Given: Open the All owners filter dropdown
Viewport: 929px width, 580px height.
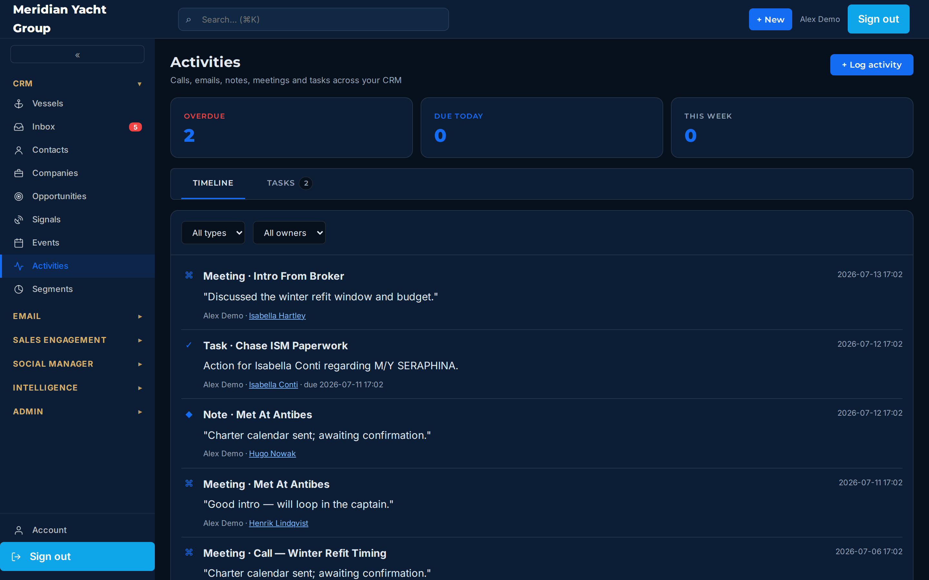Looking at the screenshot, I should pos(289,233).
